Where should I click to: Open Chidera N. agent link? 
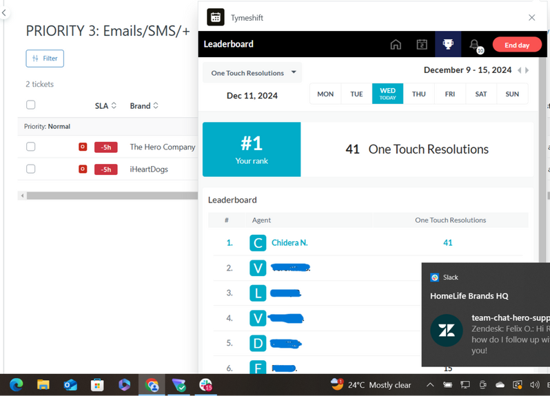point(289,243)
